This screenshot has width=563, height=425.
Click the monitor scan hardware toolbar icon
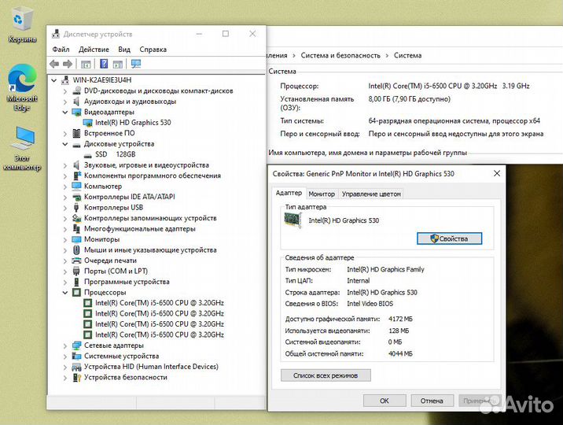point(136,65)
